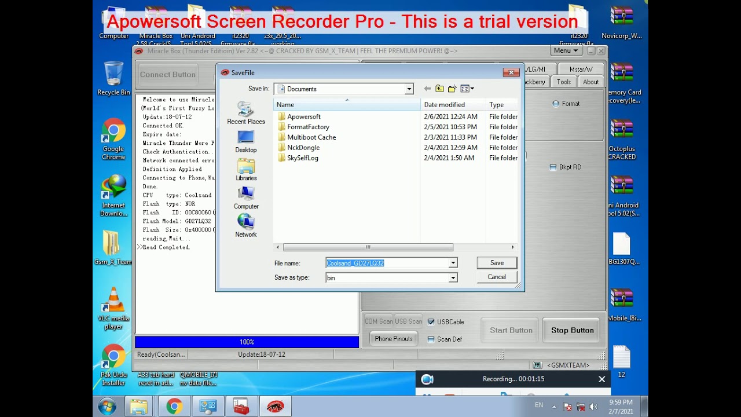Select the SkySelfLog folder
The image size is (741, 417).
(298, 158)
